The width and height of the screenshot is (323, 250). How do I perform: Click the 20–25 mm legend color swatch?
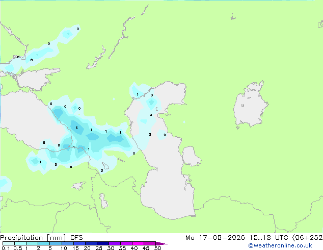click(x=91, y=243)
